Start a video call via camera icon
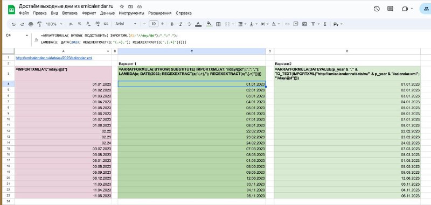 click(405, 9)
